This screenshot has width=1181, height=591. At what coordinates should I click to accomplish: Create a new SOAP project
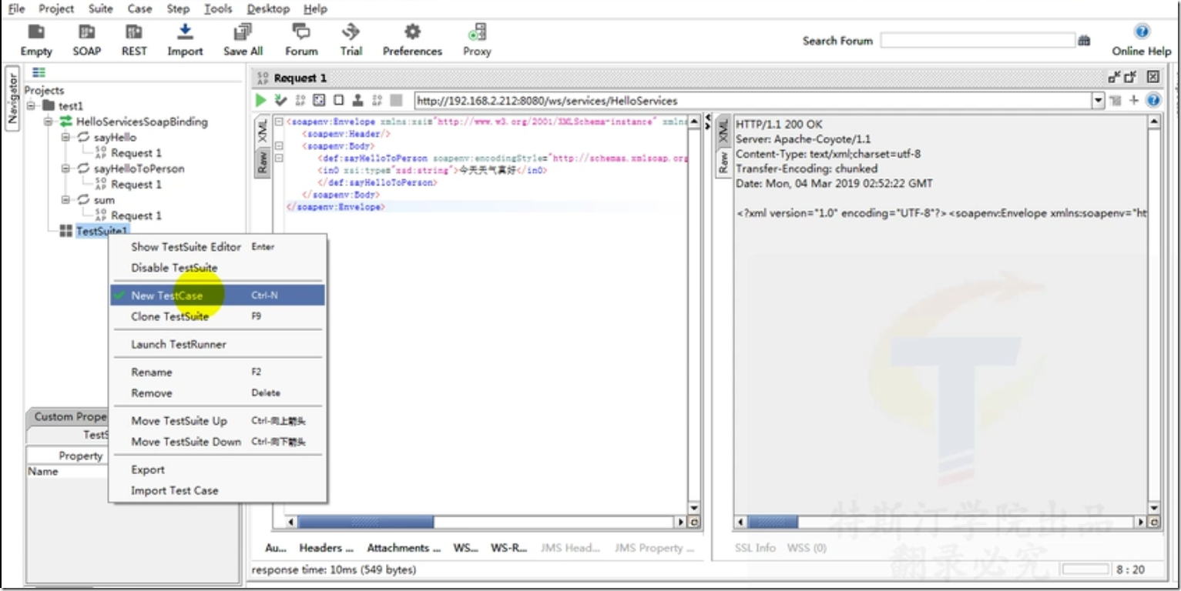[87, 40]
